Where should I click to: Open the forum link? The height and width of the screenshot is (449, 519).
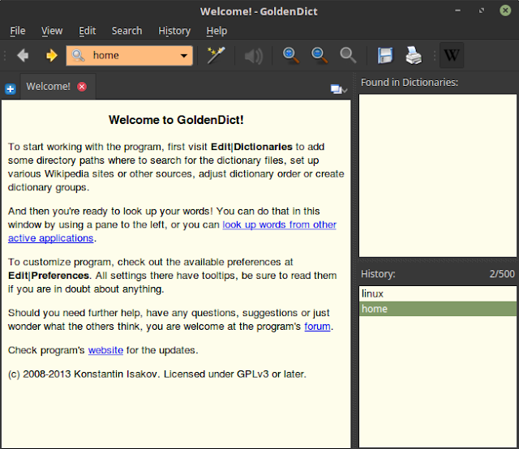pyautogui.click(x=317, y=327)
